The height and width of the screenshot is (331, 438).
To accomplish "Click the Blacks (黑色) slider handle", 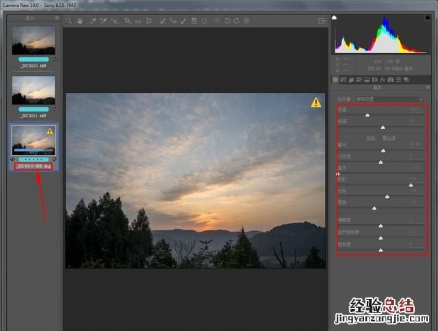I will click(374, 208).
